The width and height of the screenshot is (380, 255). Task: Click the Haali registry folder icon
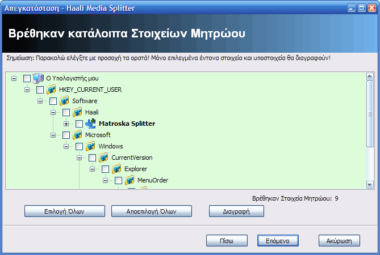point(77,112)
